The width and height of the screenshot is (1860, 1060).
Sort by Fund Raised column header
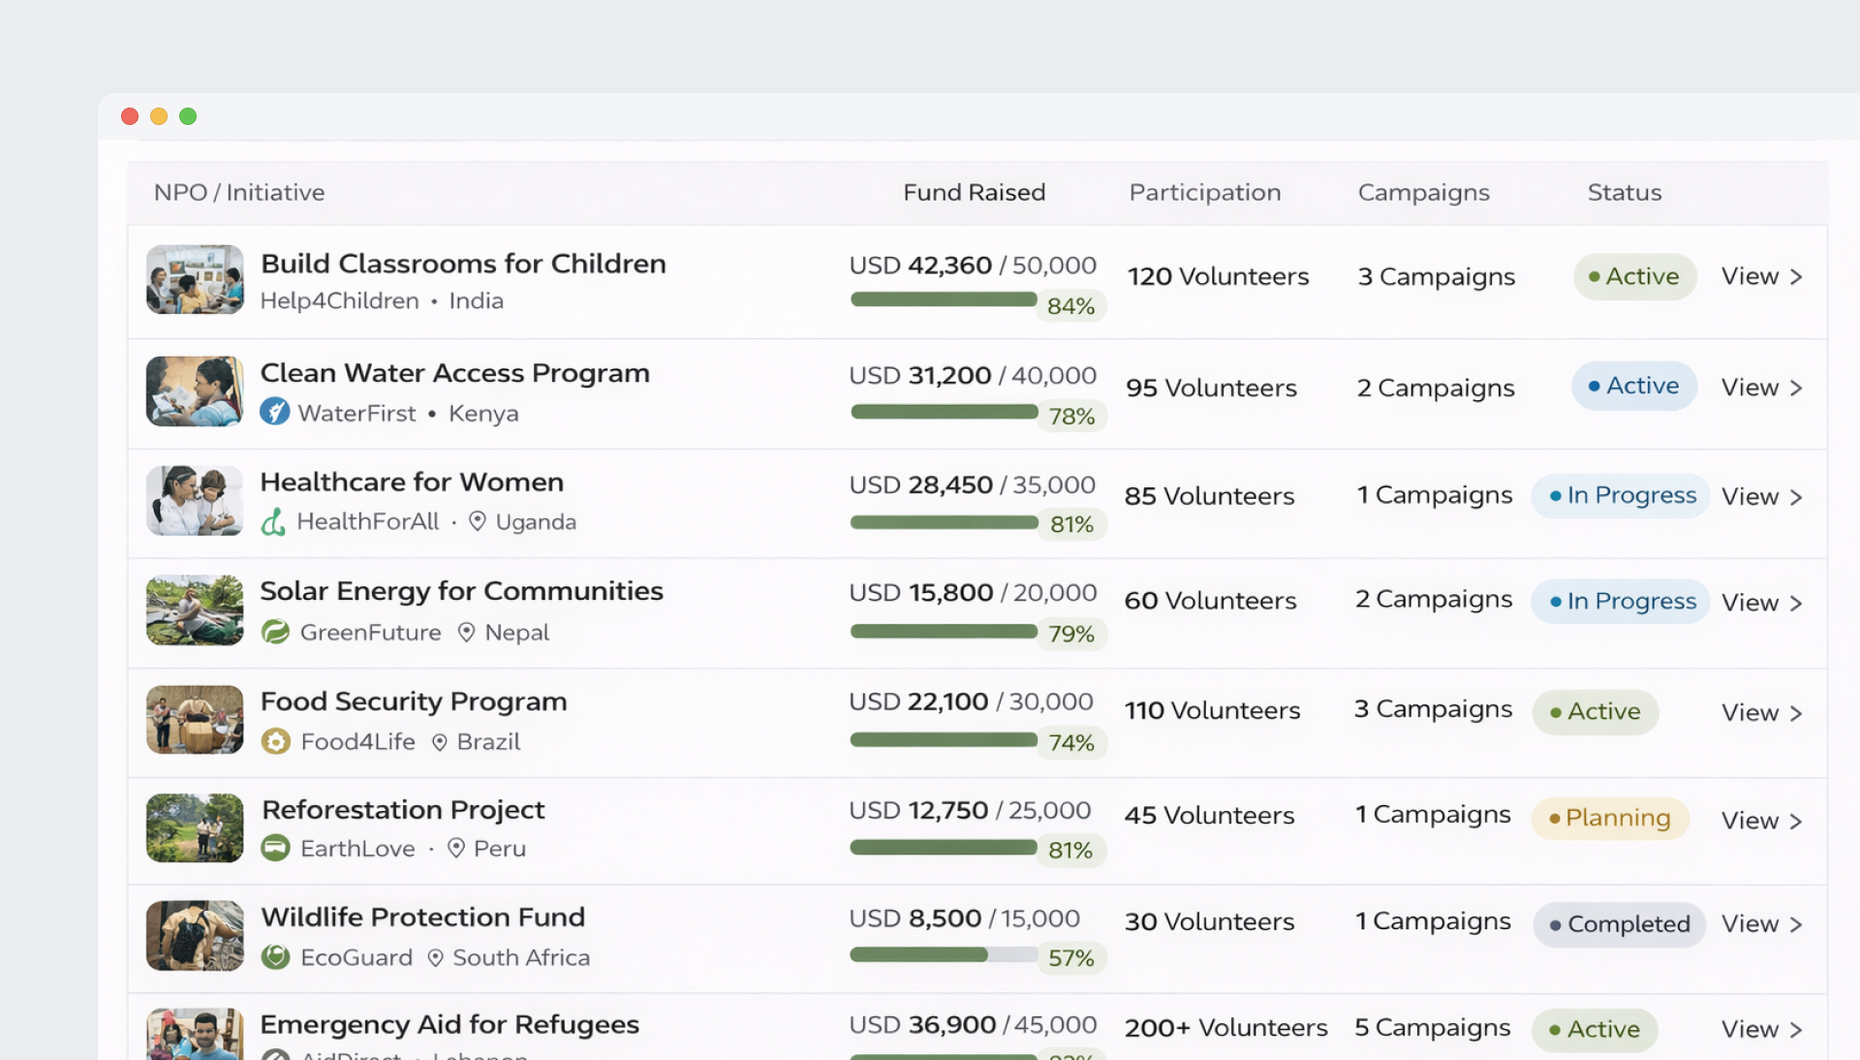[x=974, y=192]
